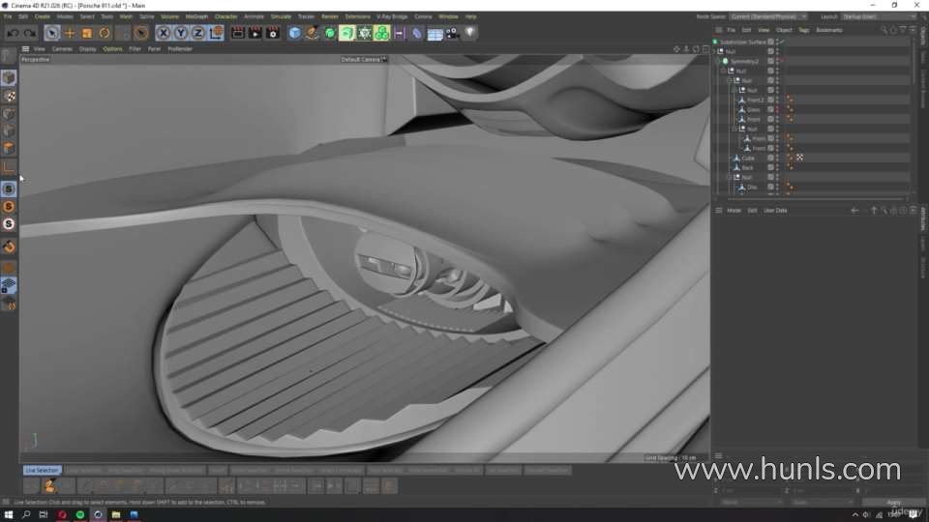
Task: Toggle the X axis lock
Action: pos(164,33)
